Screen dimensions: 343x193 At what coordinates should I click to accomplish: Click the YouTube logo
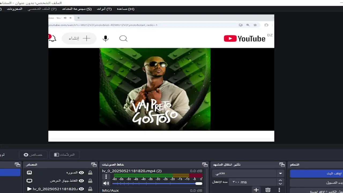244,39
